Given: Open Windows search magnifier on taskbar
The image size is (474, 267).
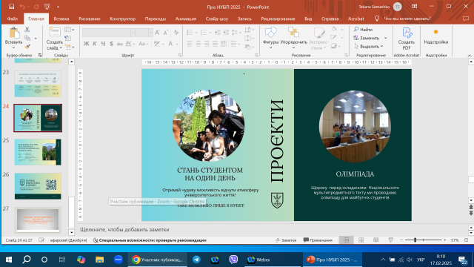Looking at the screenshot, I should pyautogui.click(x=27, y=260).
